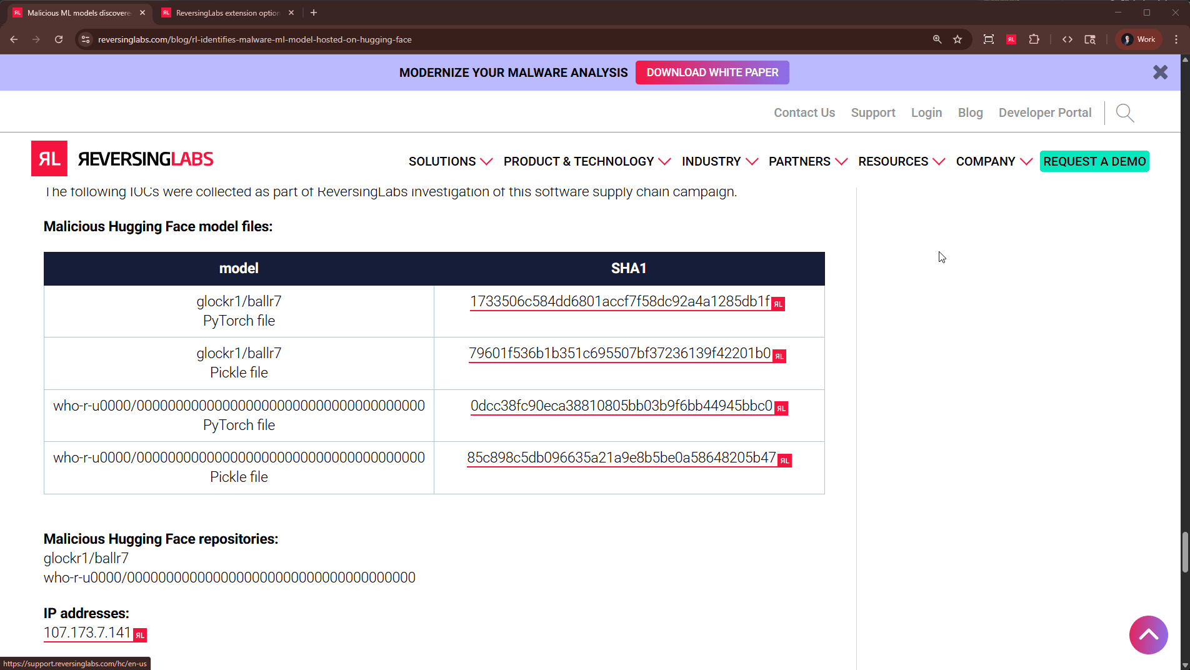
Task: Click the RL badge next to hash 1733506c
Action: point(778,304)
